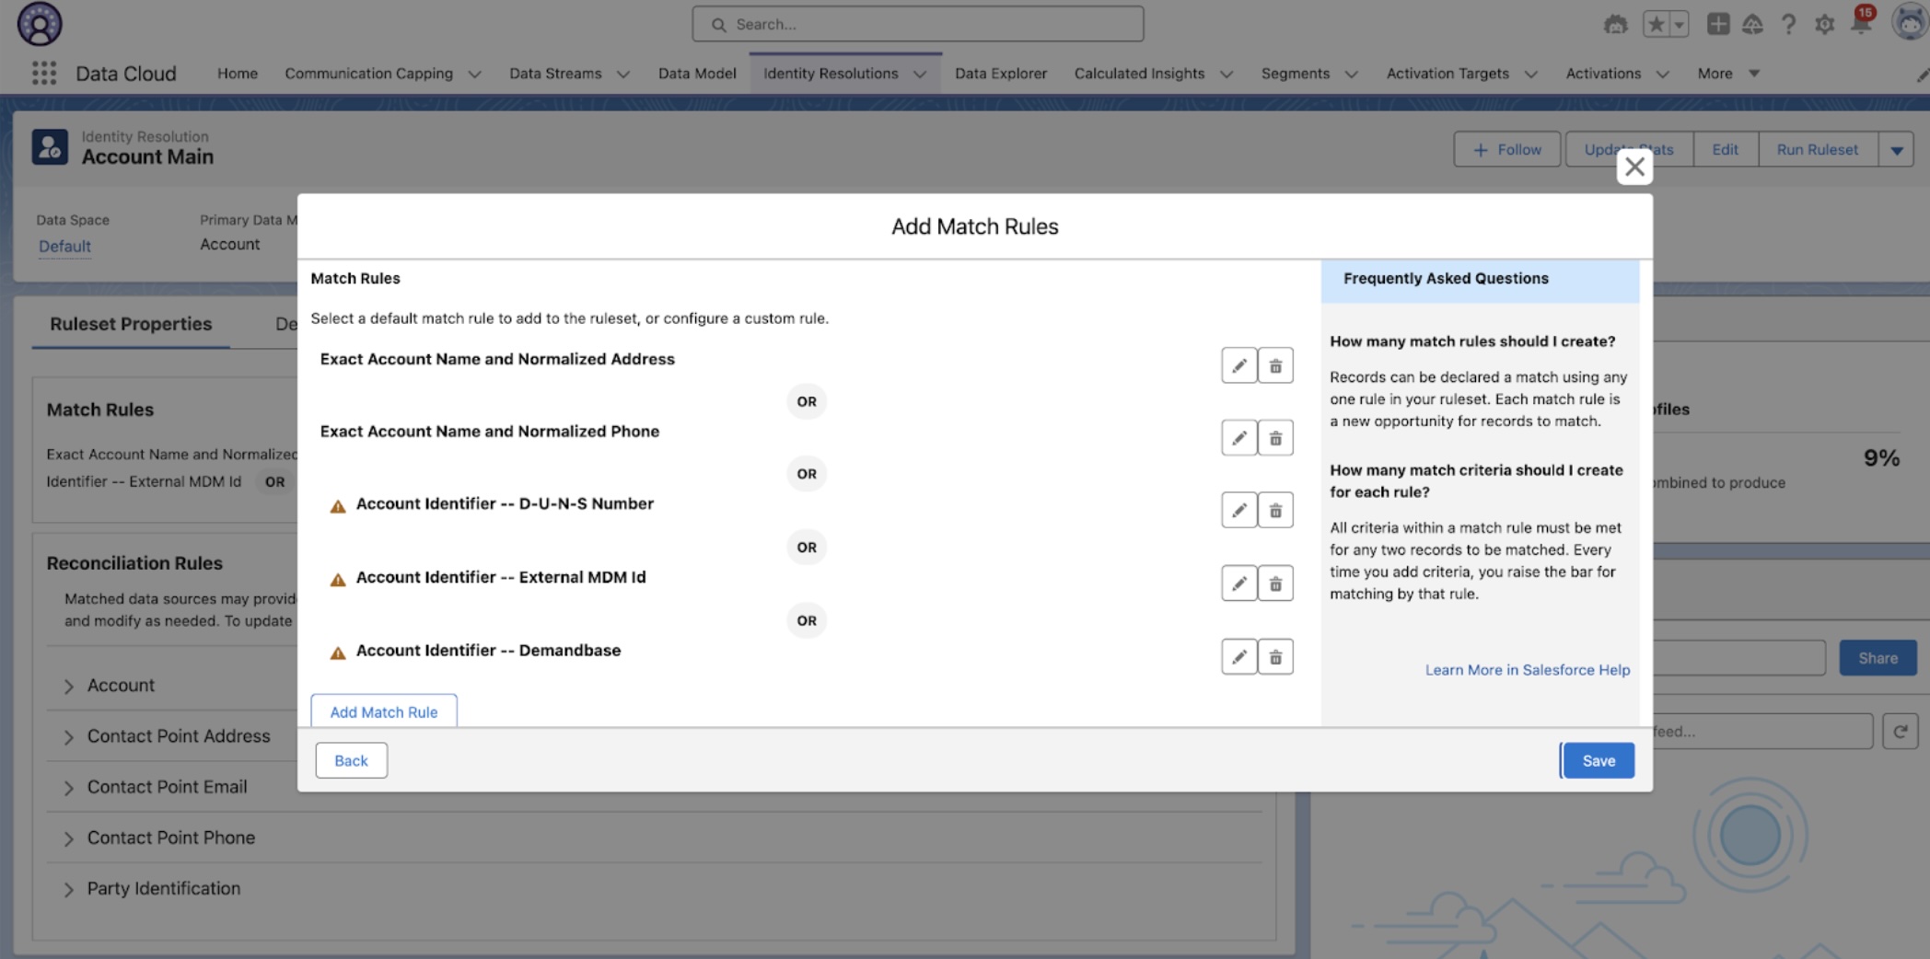Click the Run Ruleset button
This screenshot has height=959, width=1930.
click(x=1818, y=150)
